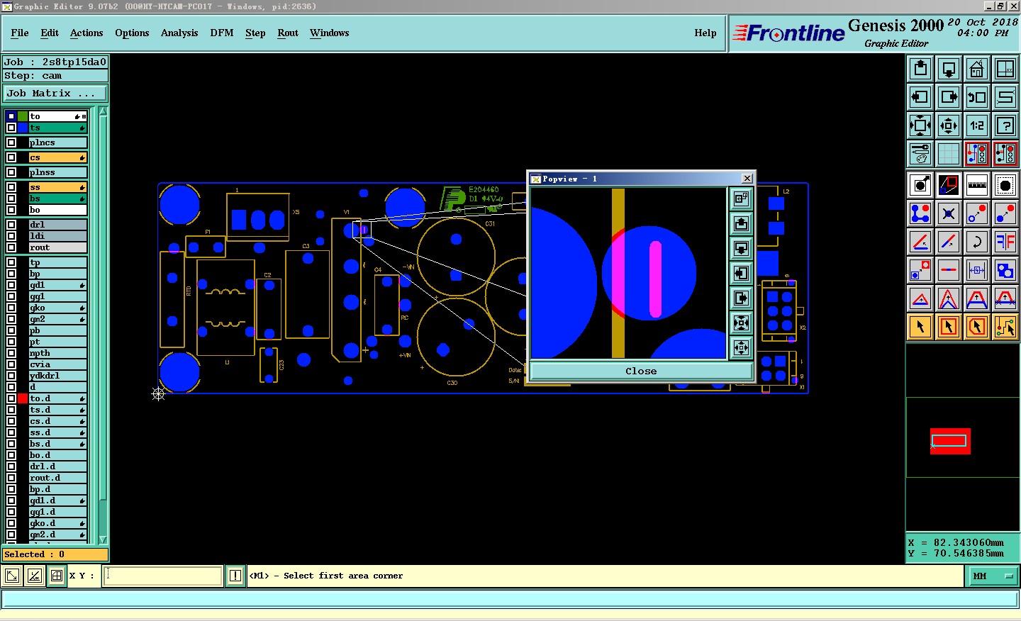Click the snap-to-grid icon in bottom bar
The height and width of the screenshot is (621, 1021).
[x=57, y=576]
